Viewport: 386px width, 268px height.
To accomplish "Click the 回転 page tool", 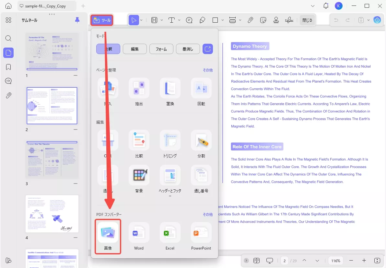I will pyautogui.click(x=201, y=92).
